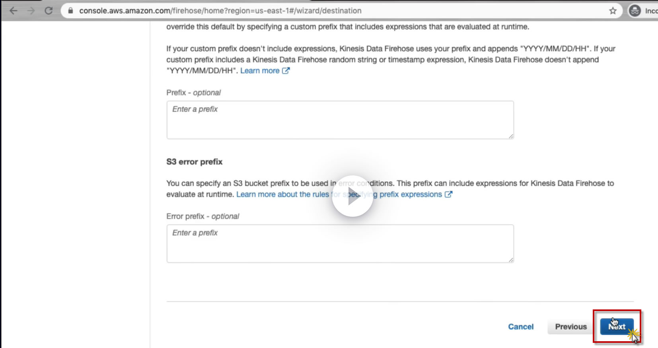Viewport: 658px width, 348px height.
Task: Click external-link icon after "prefix expressions"
Action: point(448,194)
